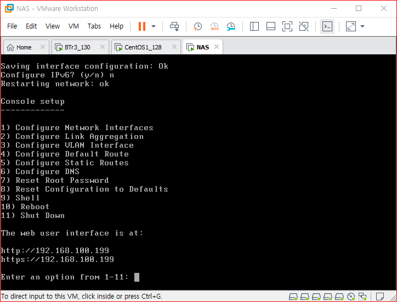Image resolution: width=397 pixels, height=302 pixels.
Task: Click 'The web user interface is at:' text
Action: click(72, 233)
